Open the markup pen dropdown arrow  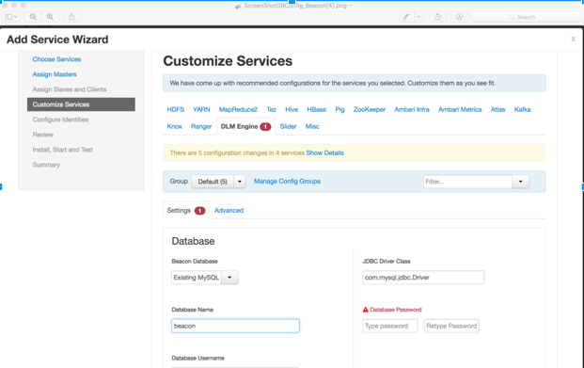[x=418, y=17]
